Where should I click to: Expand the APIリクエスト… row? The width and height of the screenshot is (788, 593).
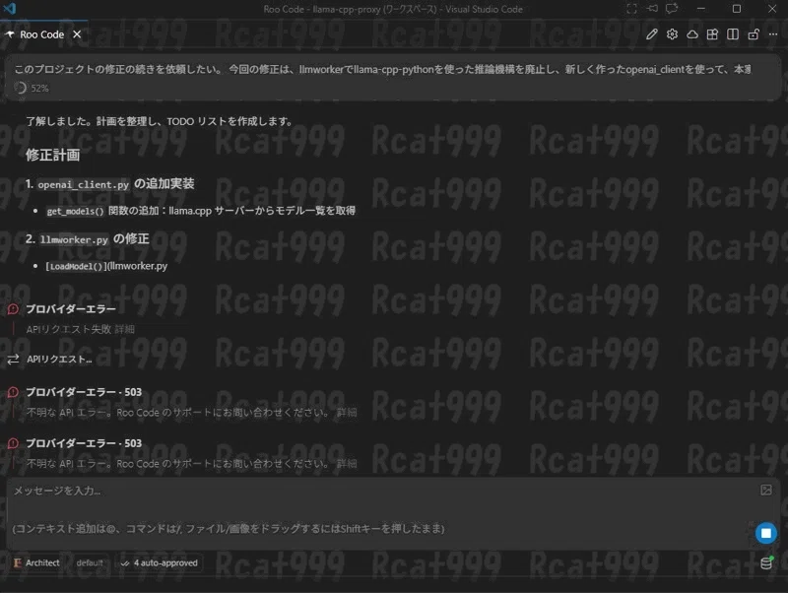pyautogui.click(x=59, y=359)
